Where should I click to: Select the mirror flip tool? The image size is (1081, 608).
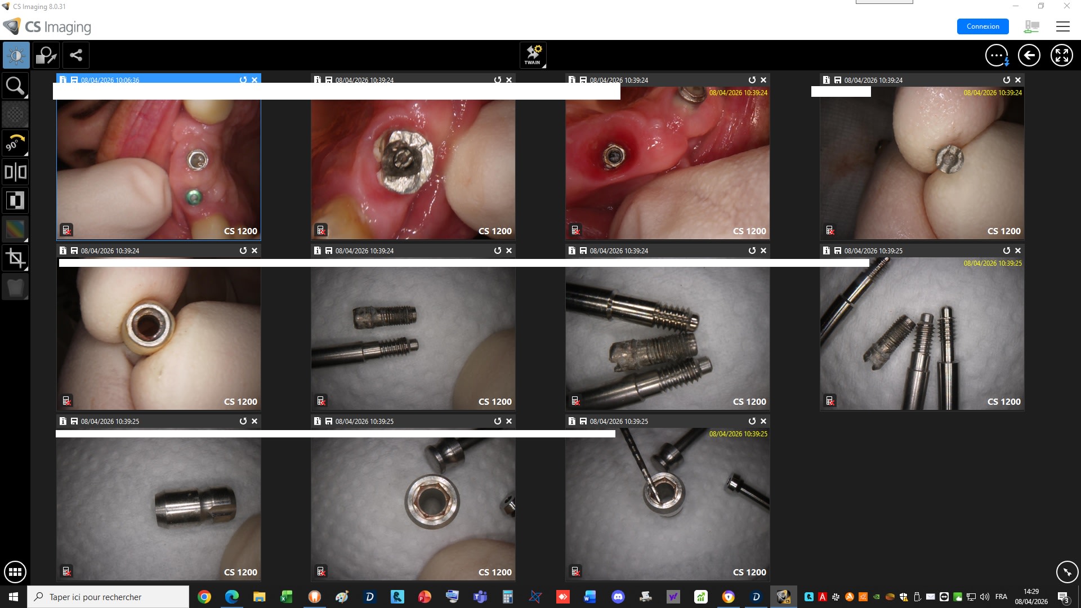click(x=15, y=172)
